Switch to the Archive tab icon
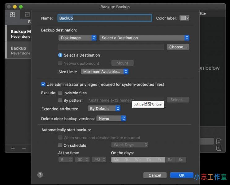Screen dimensions: 230x185 (x=28, y=15)
